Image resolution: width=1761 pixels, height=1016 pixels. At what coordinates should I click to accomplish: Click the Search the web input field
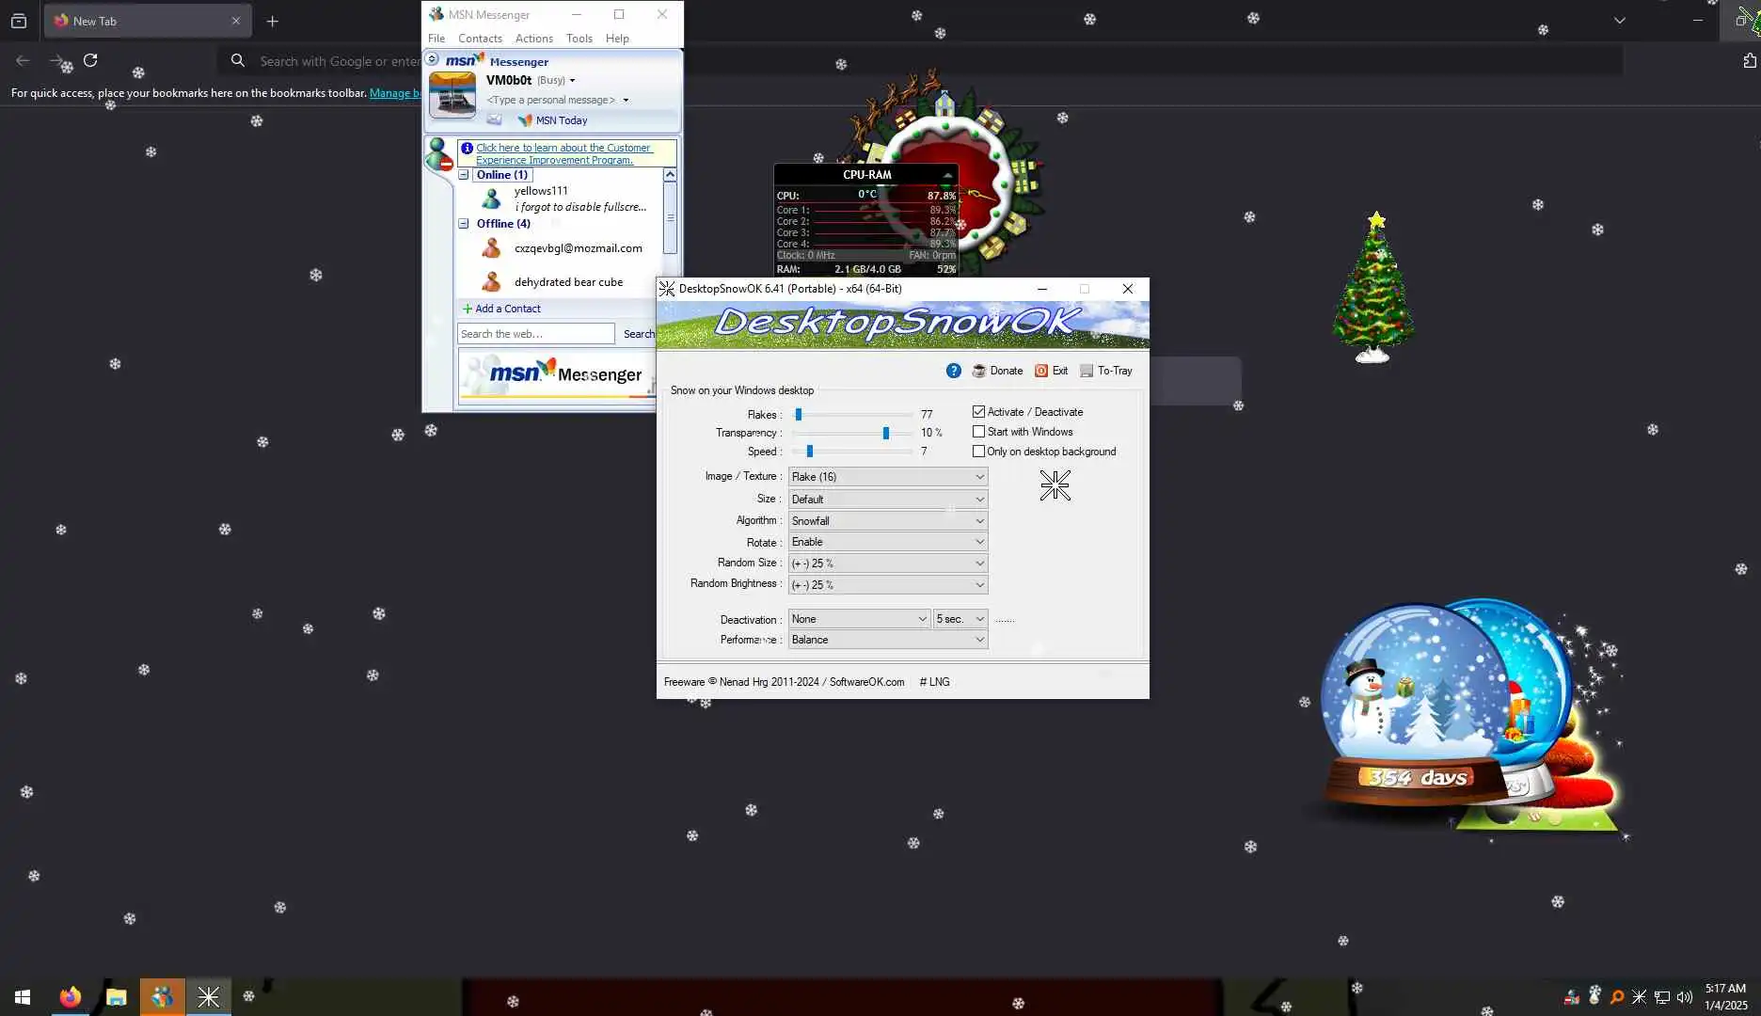tap(535, 334)
